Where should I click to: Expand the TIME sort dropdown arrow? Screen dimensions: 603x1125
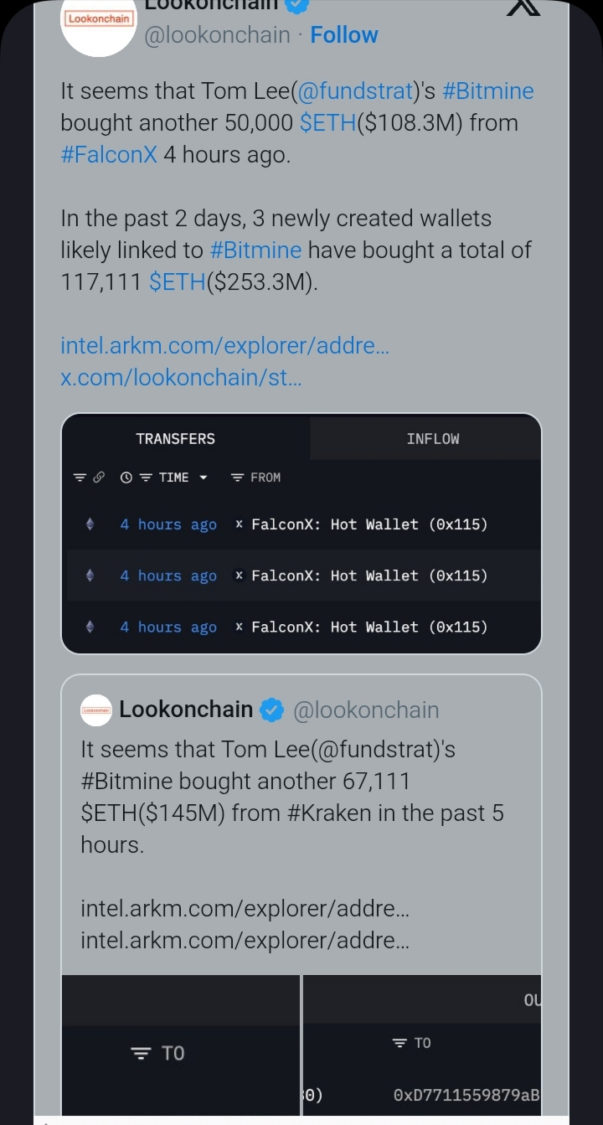[x=203, y=477]
